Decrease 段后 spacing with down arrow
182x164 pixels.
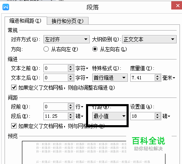(71, 118)
